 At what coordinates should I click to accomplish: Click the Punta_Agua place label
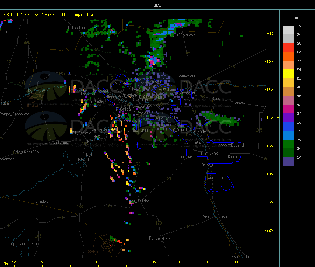(x=160, y=239)
